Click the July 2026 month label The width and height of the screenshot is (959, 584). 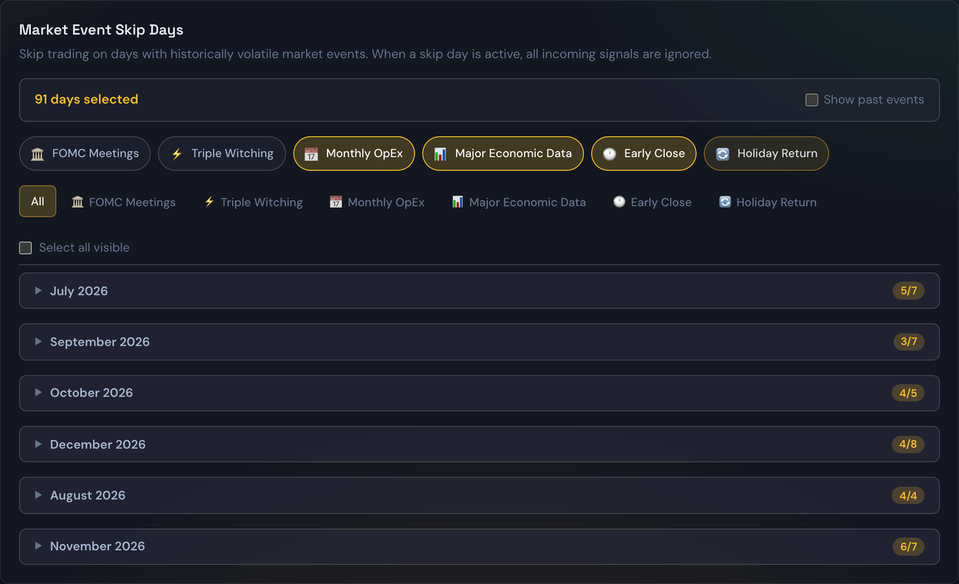(x=79, y=291)
